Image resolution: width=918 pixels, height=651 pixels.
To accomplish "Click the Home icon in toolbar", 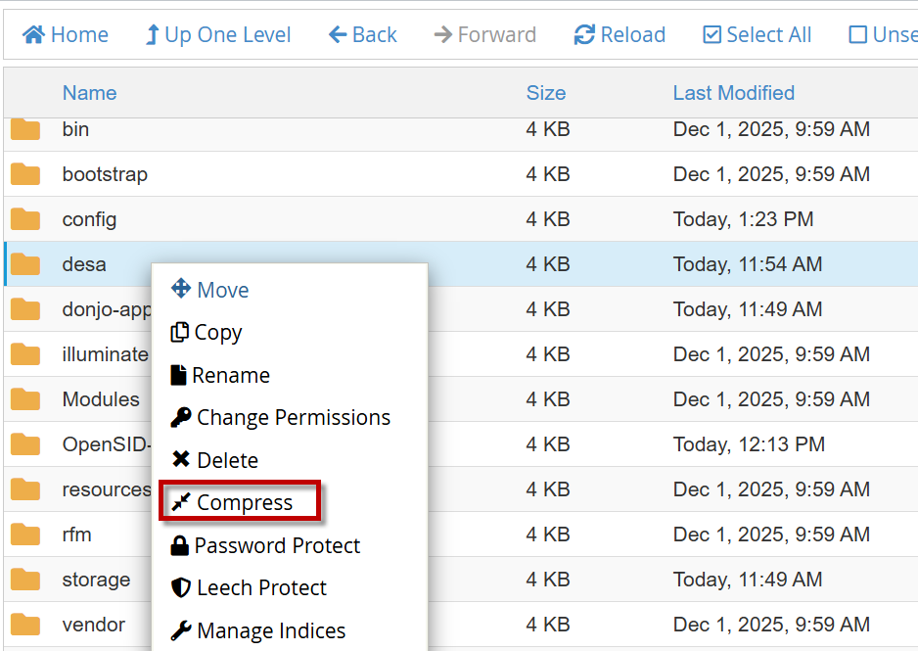I will coord(34,35).
